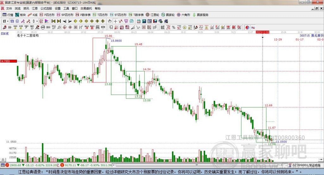Click the colored flag chart icon
This screenshot has height=175, width=324.
[47, 21]
